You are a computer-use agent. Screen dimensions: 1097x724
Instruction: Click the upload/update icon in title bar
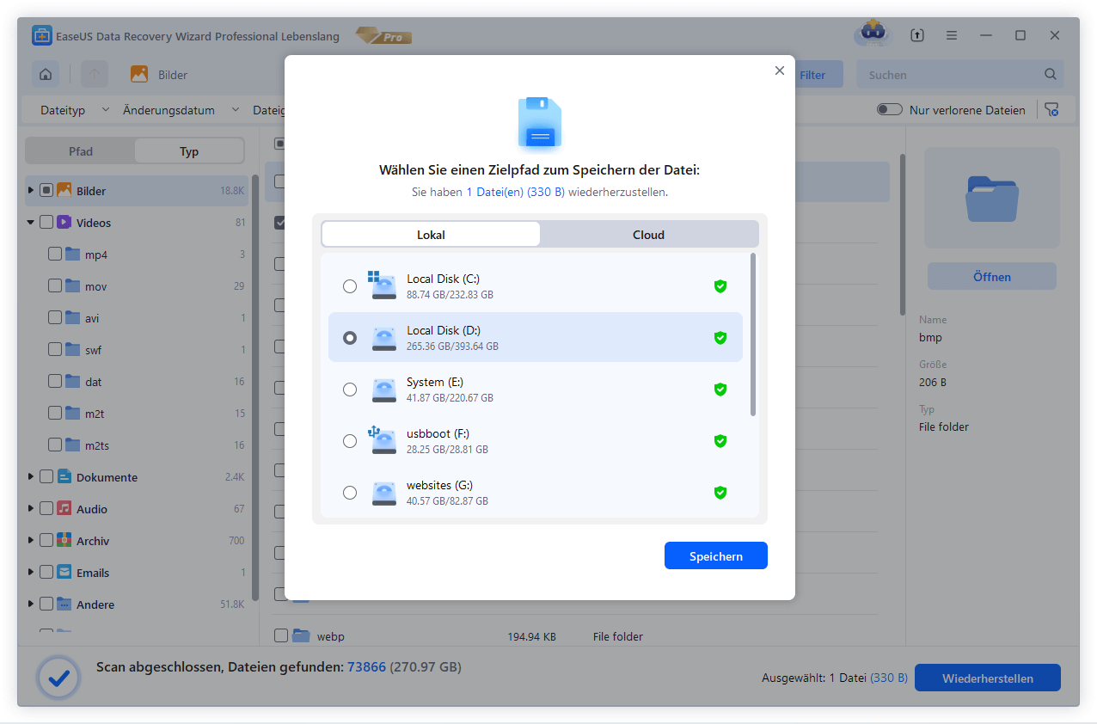[917, 35]
